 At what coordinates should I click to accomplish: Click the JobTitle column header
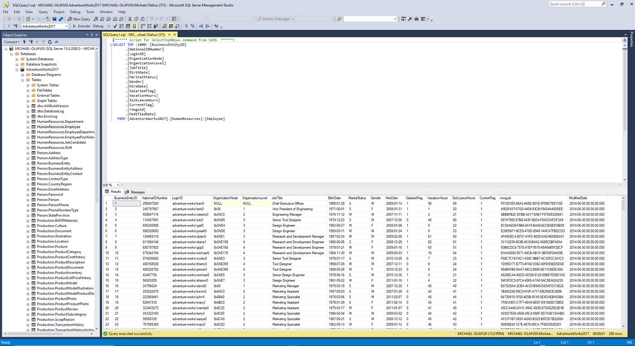coord(298,198)
